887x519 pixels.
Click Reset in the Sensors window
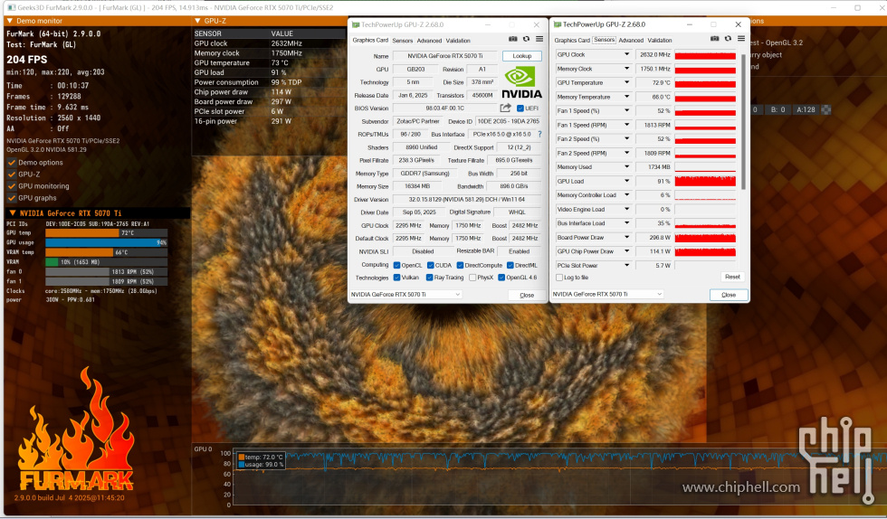click(x=732, y=277)
